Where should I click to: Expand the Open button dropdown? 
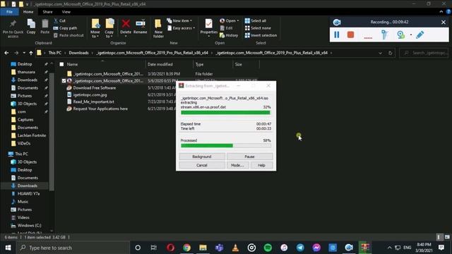click(237, 20)
